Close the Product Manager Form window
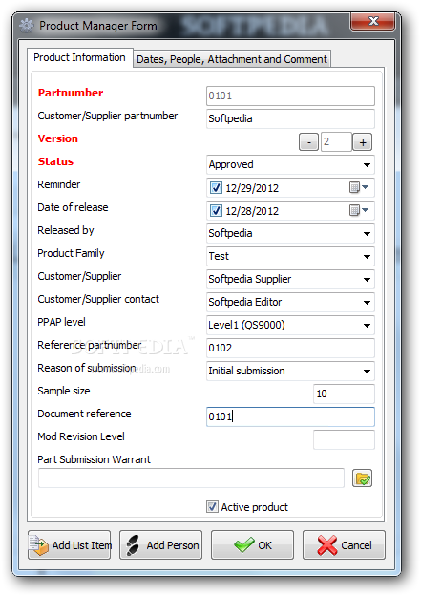421x596 pixels. [373, 21]
